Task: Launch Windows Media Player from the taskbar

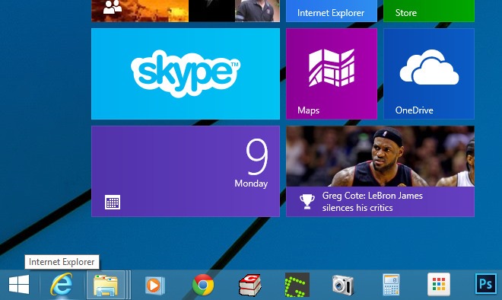Action: coord(154,285)
